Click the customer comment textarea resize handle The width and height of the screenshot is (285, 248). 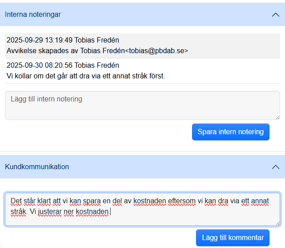(x=277, y=224)
